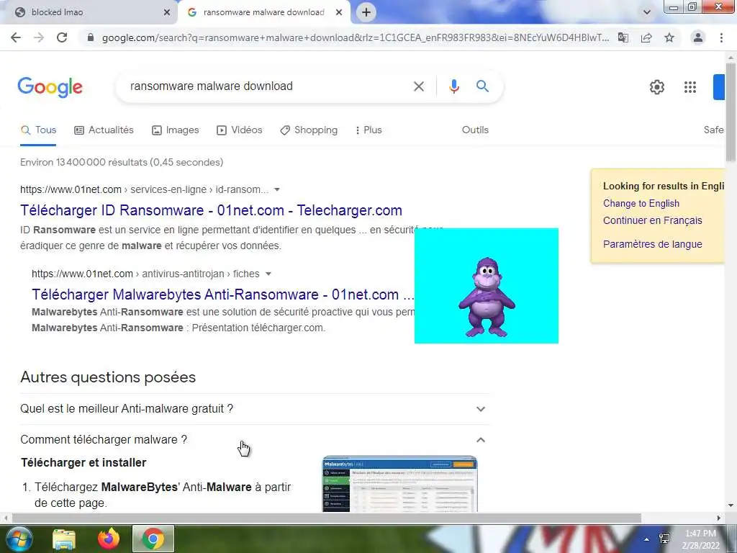737x553 pixels.
Task: Click the horizontal scrollbar thumb
Action: 327,518
